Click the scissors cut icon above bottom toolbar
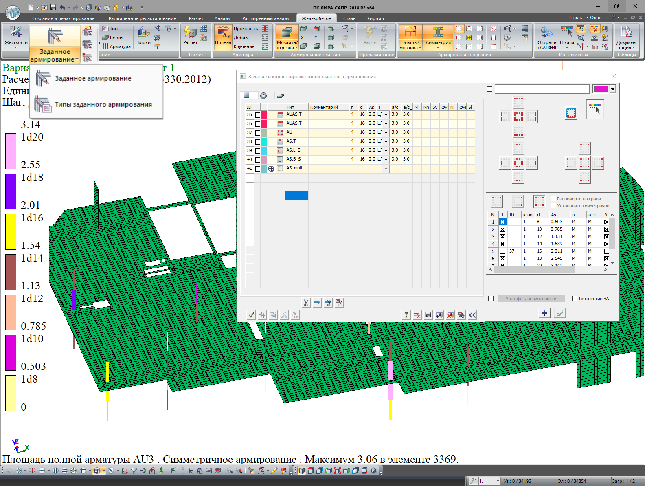The height and width of the screenshot is (486, 645). click(306, 303)
